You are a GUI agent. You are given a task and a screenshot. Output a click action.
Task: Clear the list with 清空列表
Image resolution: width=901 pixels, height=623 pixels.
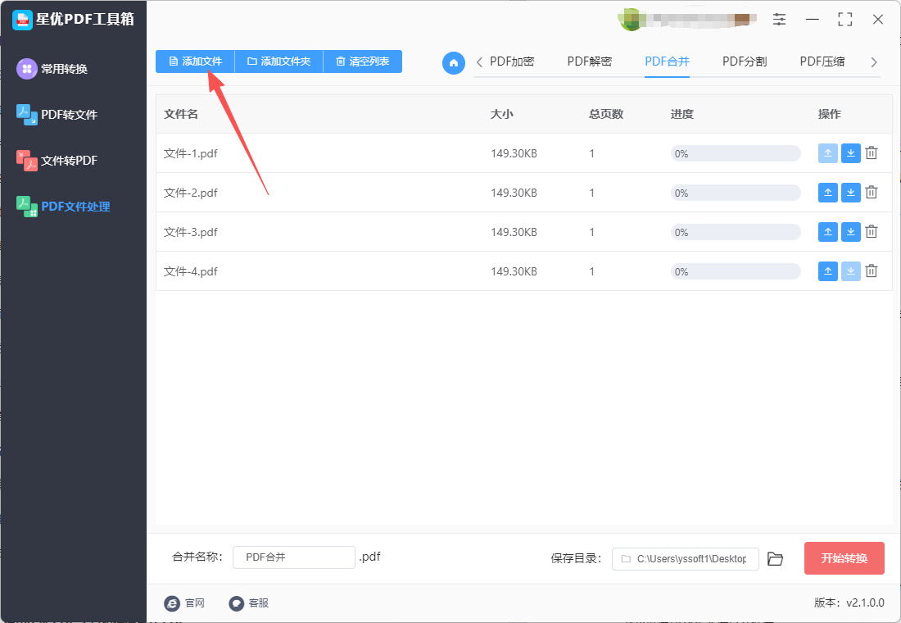tap(363, 61)
